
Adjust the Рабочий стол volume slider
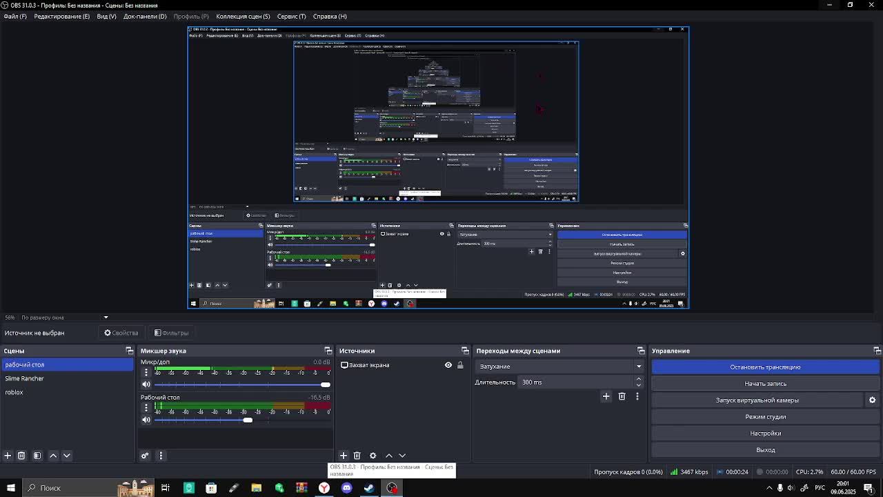click(248, 420)
